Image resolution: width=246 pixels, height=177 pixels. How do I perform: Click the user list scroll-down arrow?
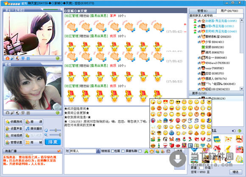point(242,89)
